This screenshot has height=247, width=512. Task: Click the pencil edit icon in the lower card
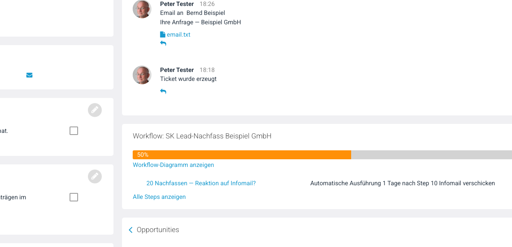coord(95,177)
